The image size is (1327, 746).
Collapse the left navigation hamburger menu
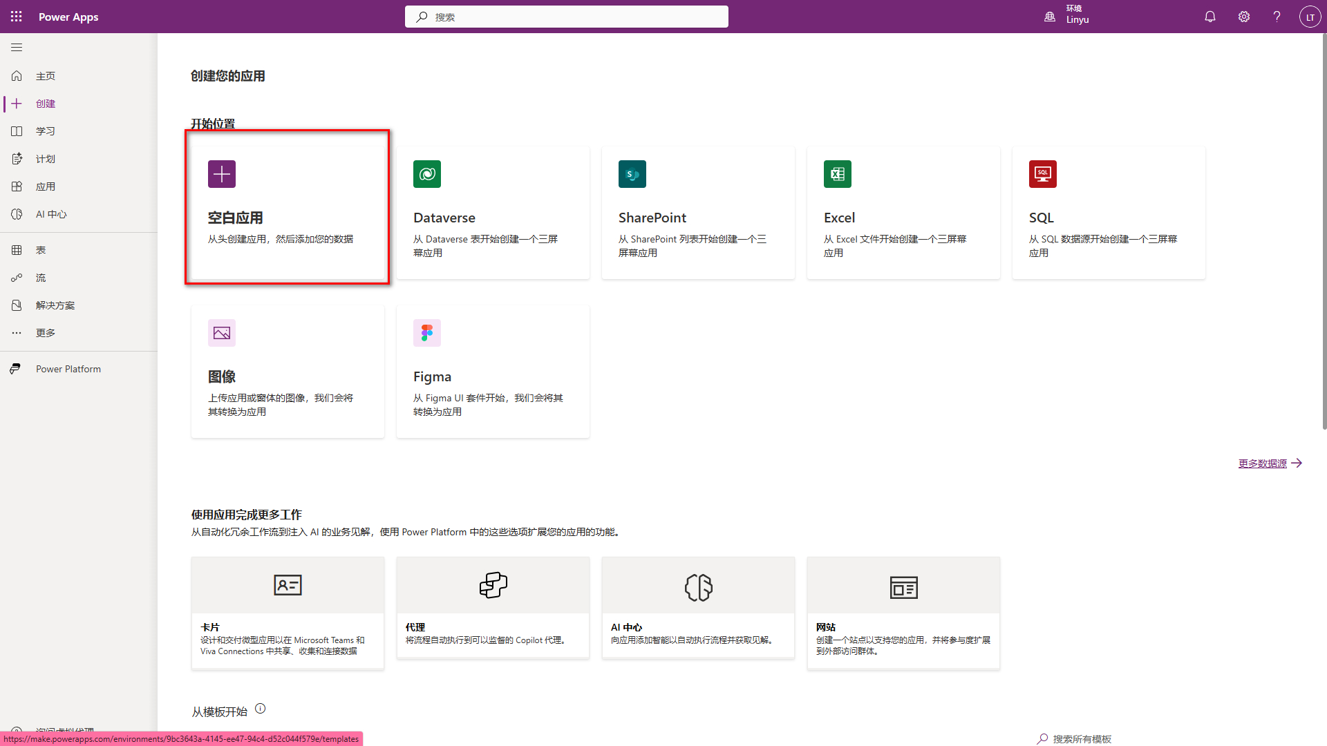point(17,48)
